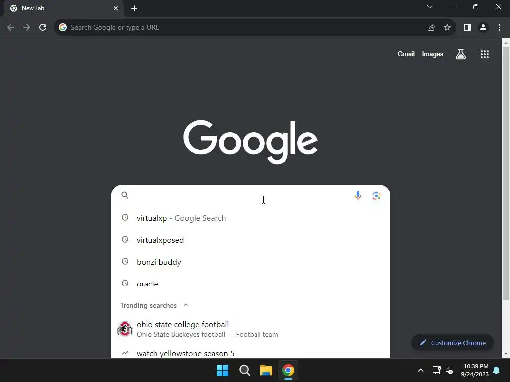
Task: Open Chrome's three-dot menu
Action: tap(499, 27)
